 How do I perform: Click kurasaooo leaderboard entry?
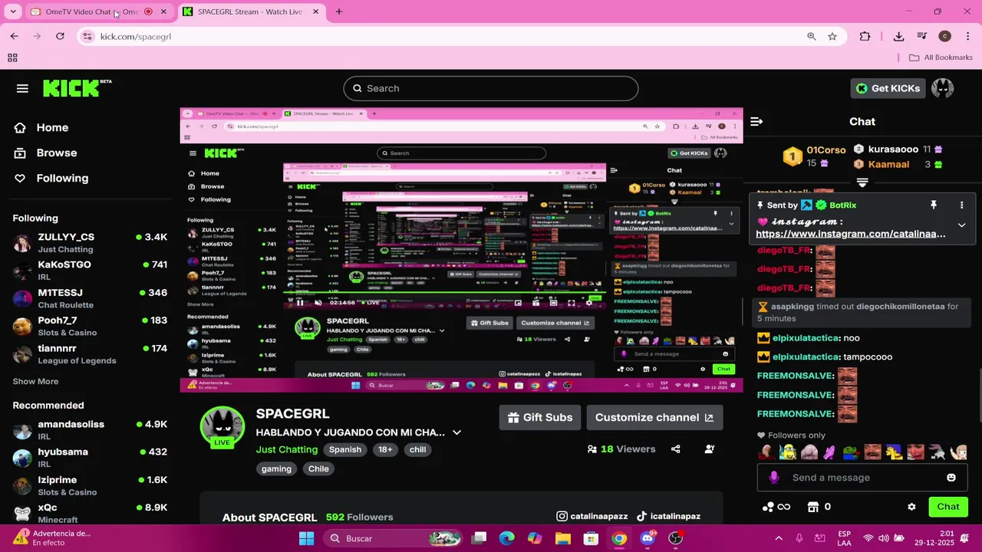(898, 149)
